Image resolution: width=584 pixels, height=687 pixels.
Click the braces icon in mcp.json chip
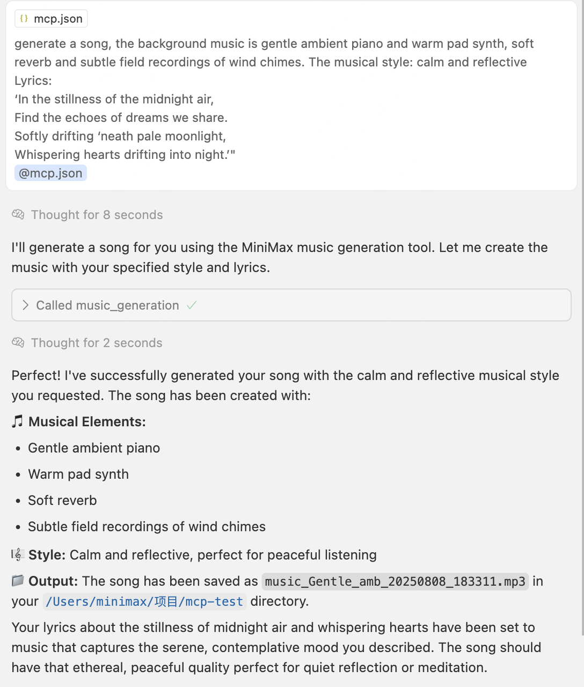point(24,19)
